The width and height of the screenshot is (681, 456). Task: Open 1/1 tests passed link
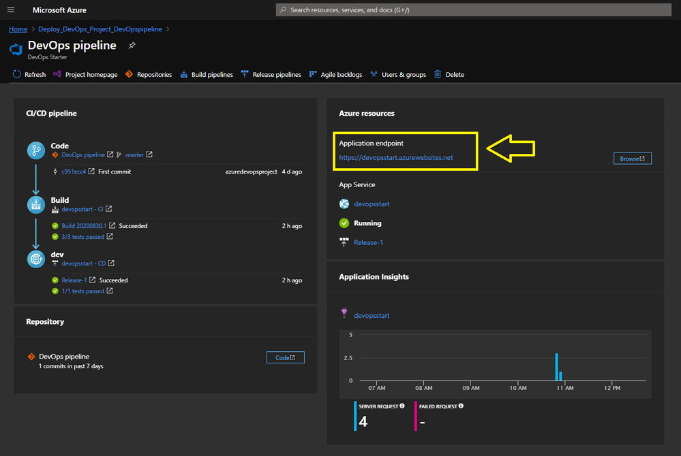coord(82,291)
